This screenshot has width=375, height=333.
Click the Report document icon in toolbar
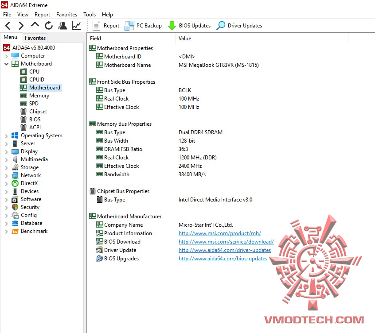pyautogui.click(x=96, y=26)
